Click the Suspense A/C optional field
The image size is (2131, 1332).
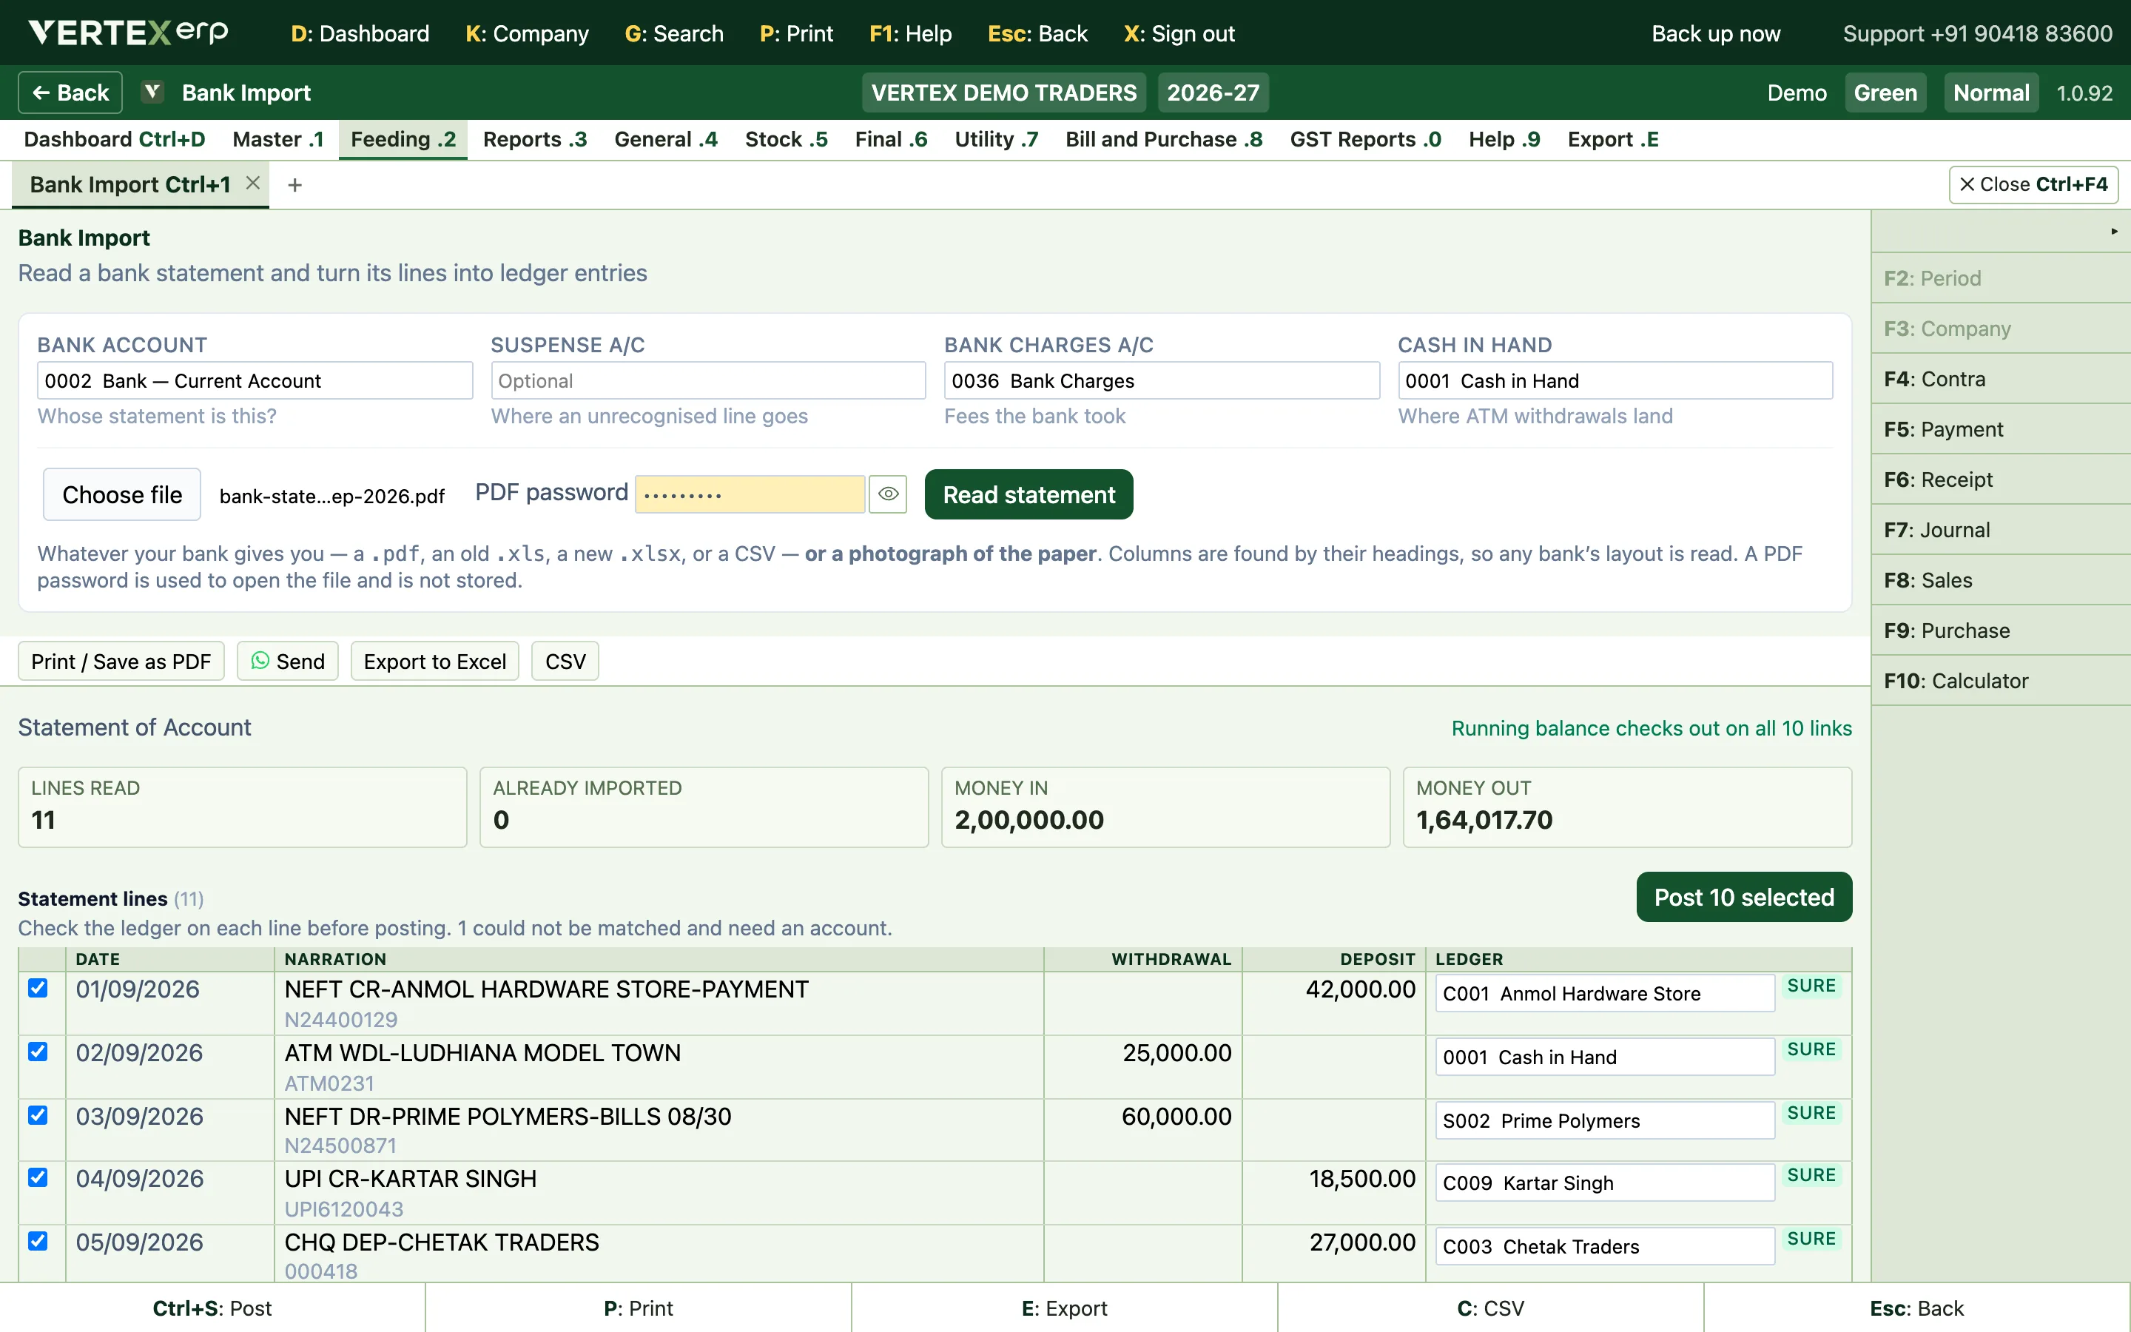coord(708,380)
